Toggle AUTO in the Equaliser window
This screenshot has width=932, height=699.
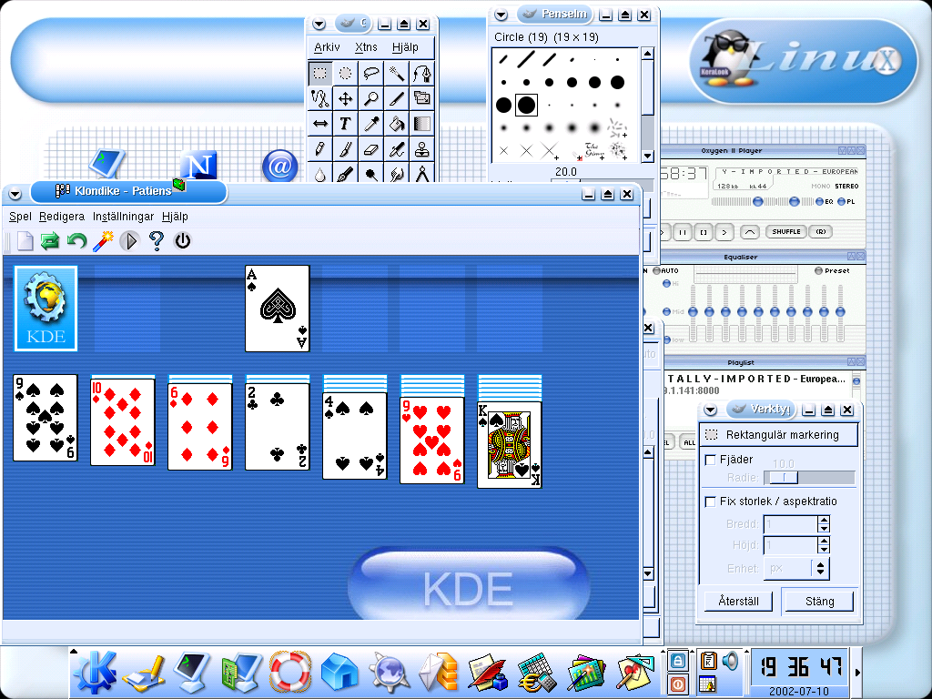pyautogui.click(x=665, y=270)
